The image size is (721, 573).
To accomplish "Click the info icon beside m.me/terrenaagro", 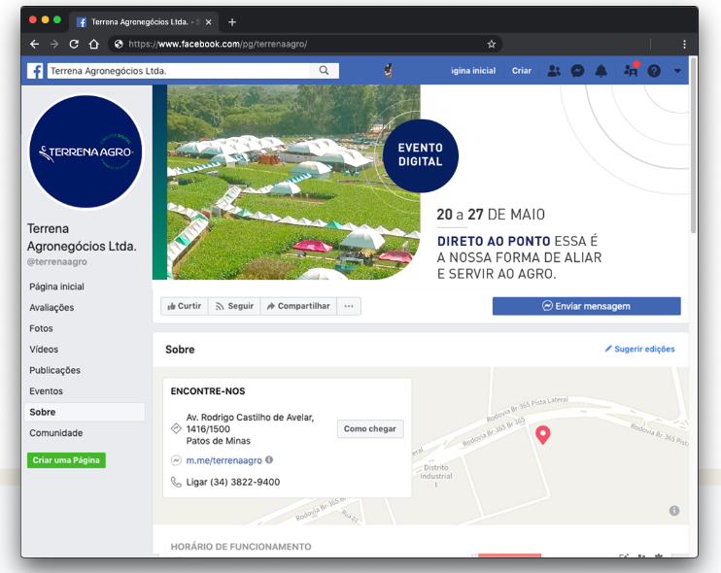I will pyautogui.click(x=269, y=459).
